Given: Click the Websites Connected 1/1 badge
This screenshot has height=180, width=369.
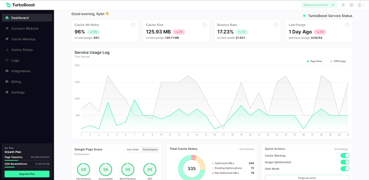Looking at the screenshot, I should (x=319, y=5).
